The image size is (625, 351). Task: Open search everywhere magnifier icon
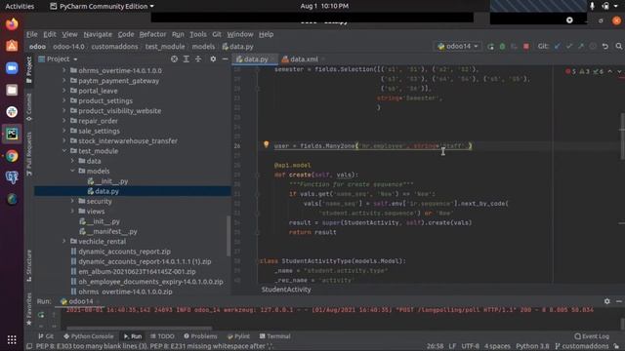(x=618, y=47)
